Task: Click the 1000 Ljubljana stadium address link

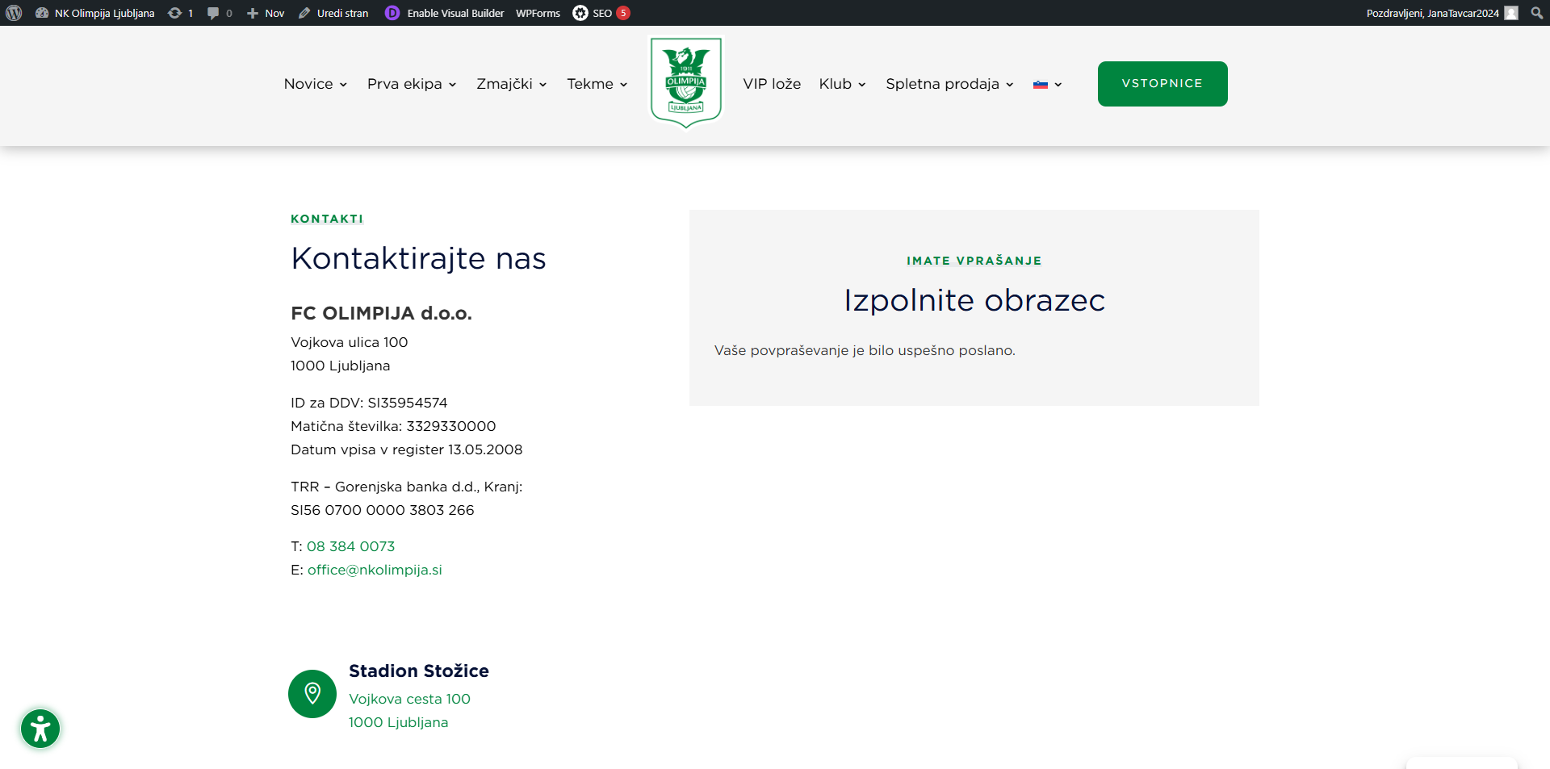Action: pyautogui.click(x=398, y=722)
